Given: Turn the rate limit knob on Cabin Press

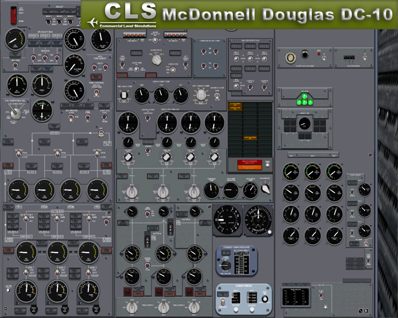Looking at the screenshot, I should (x=265, y=299).
